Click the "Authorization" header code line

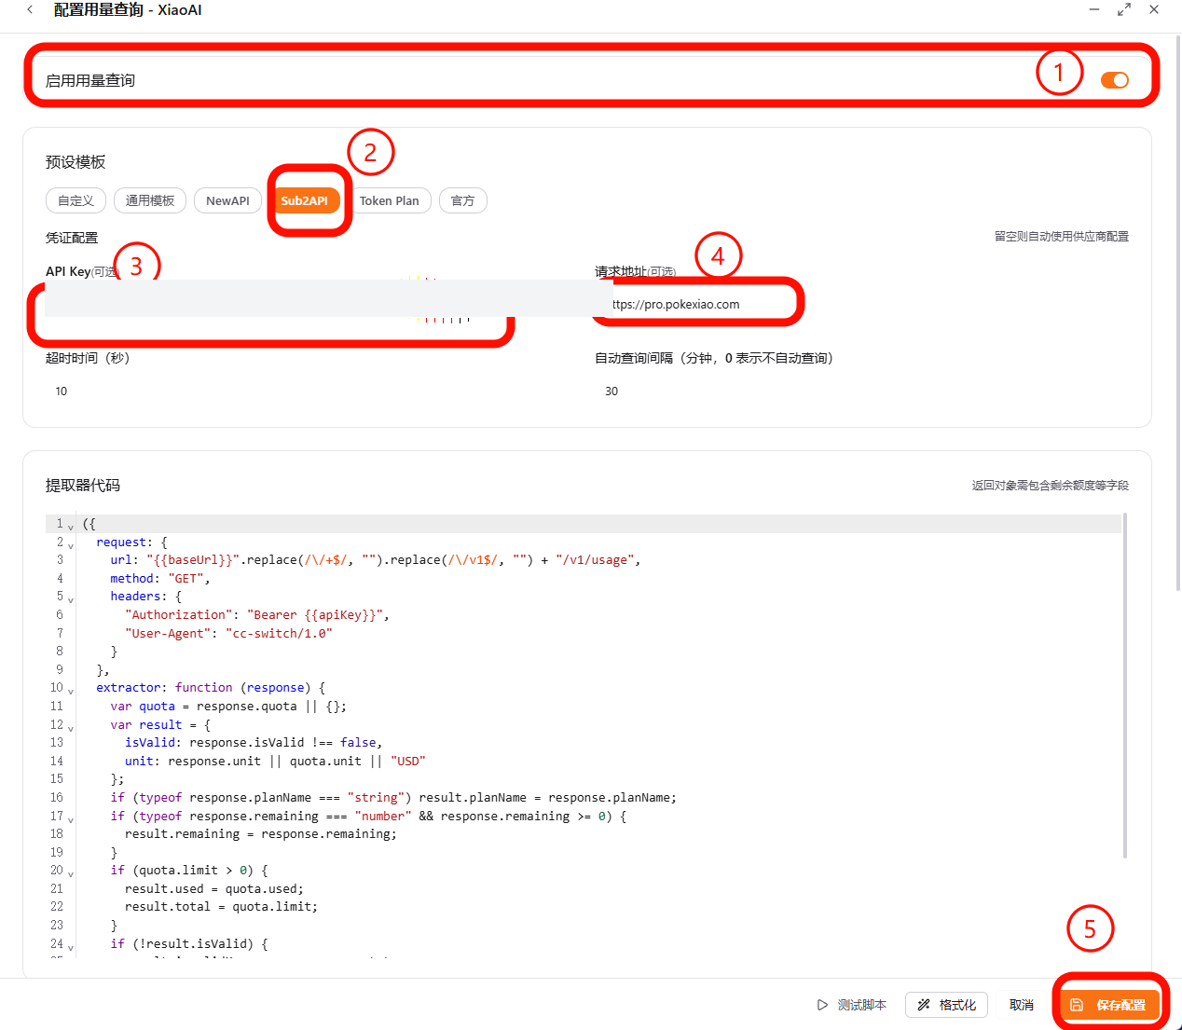257,615
